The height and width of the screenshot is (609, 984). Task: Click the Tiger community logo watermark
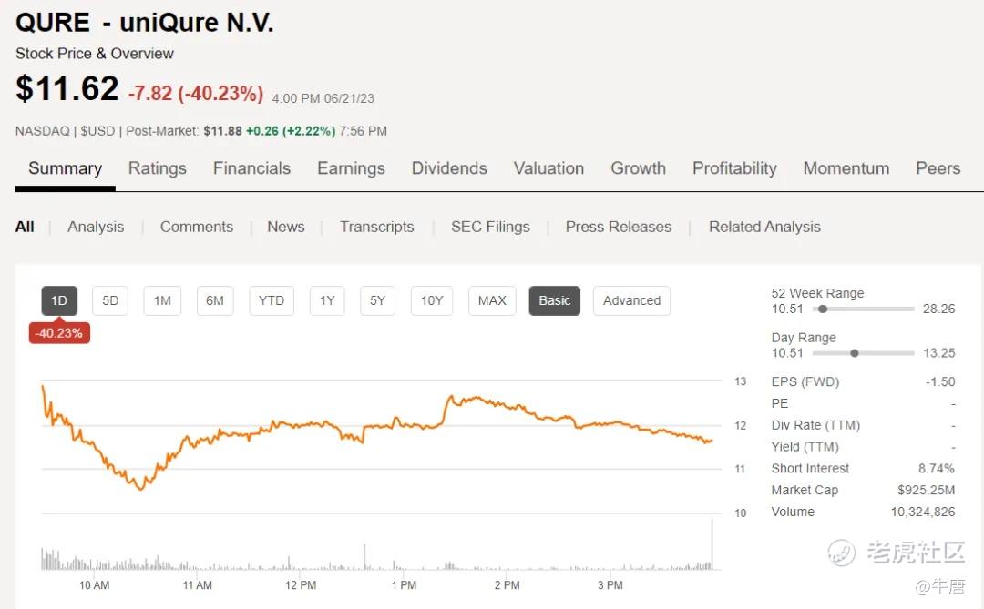click(x=842, y=552)
